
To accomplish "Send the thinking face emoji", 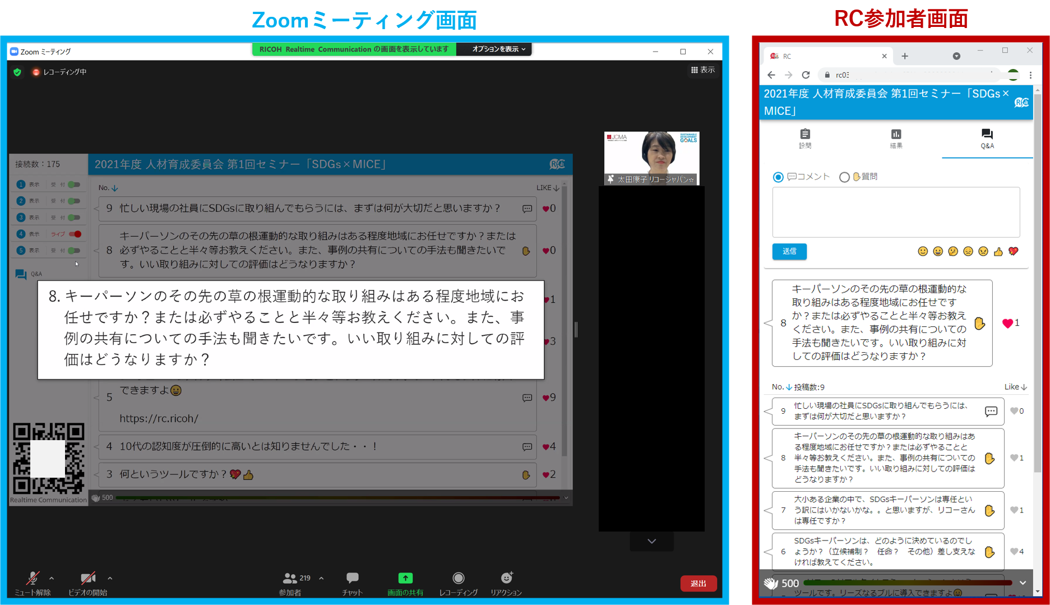I will [x=953, y=251].
